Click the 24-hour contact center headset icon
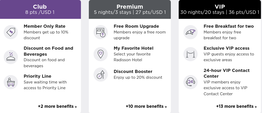 [x=191, y=82]
